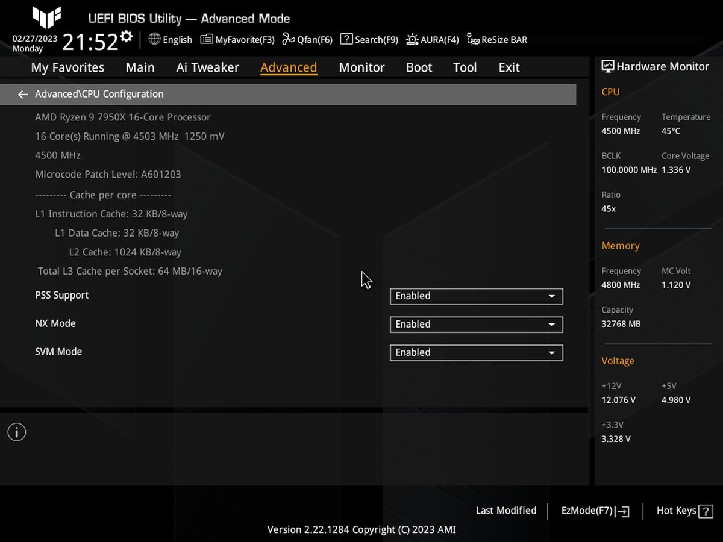Click the back arrow beside Advanced\CPU Configuration
This screenshot has width=723, height=542.
(x=23, y=94)
